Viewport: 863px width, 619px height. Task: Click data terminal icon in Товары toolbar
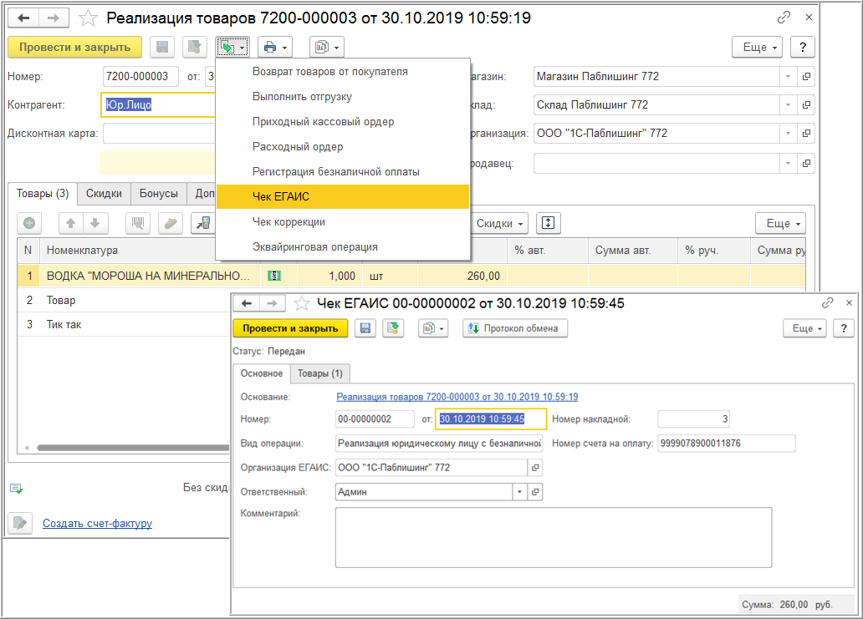pyautogui.click(x=203, y=223)
